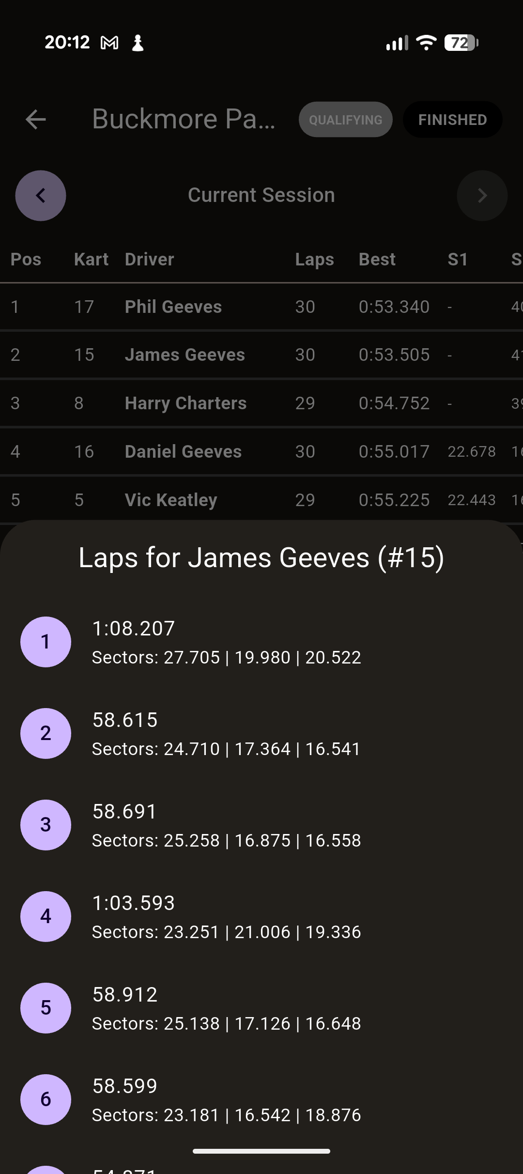523x1174 pixels.
Task: Tap the battery indicator icon
Action: (x=461, y=43)
